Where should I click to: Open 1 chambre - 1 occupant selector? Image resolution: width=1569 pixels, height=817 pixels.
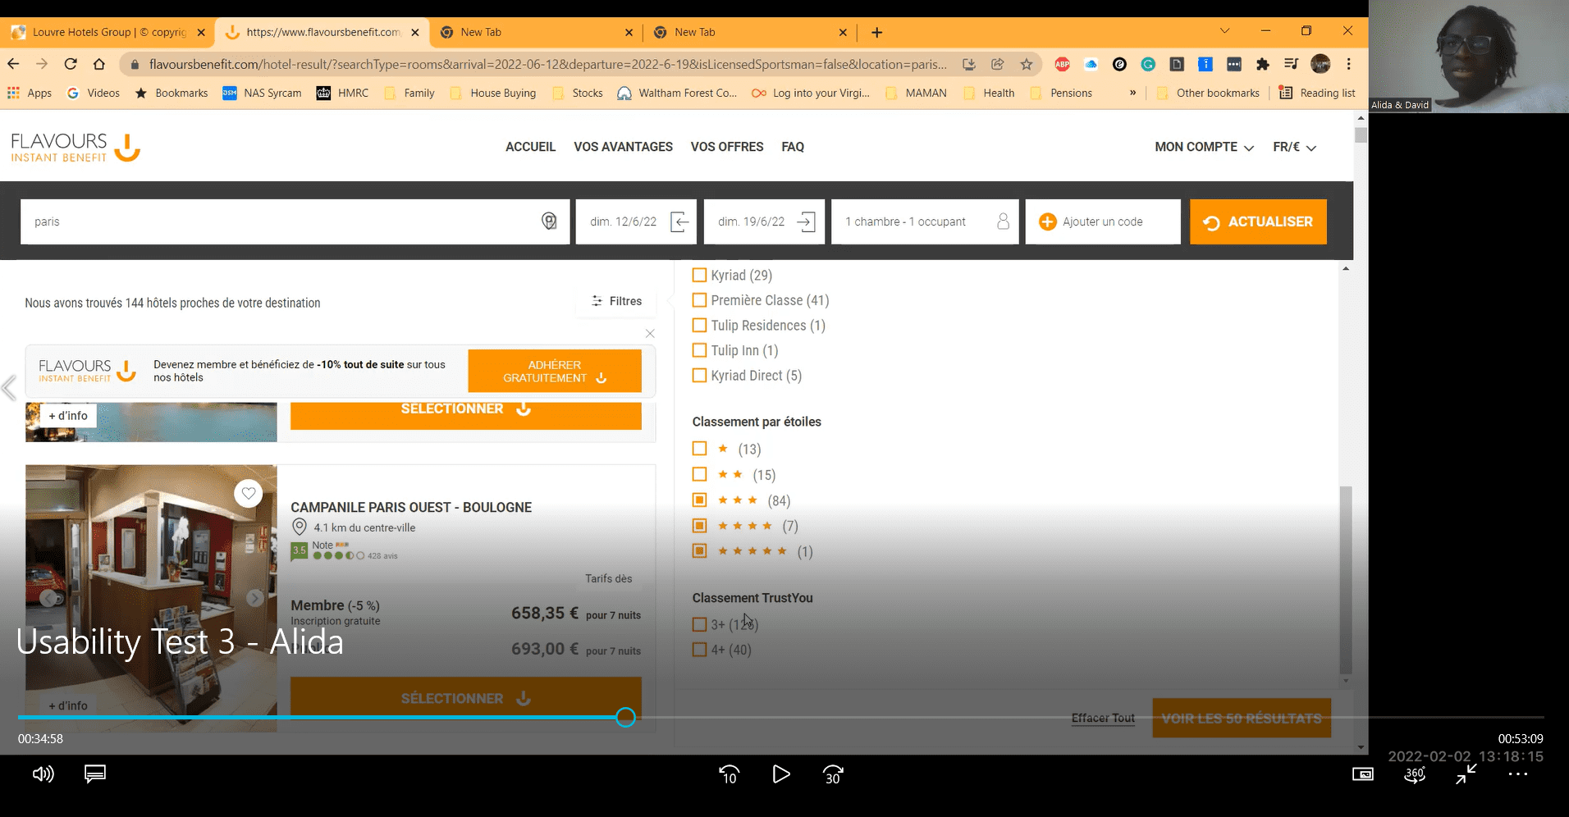(x=925, y=221)
